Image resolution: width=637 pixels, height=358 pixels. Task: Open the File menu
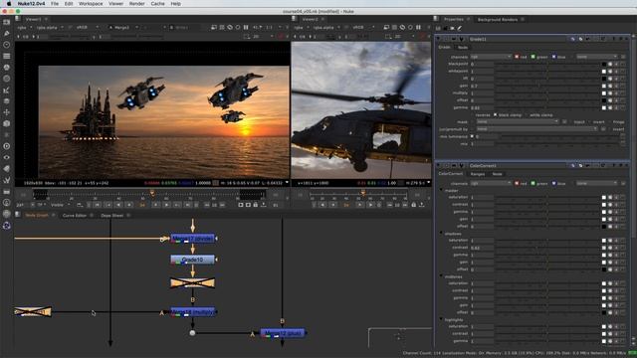(55, 4)
